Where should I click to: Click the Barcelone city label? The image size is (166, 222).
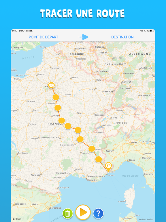pos(56,208)
